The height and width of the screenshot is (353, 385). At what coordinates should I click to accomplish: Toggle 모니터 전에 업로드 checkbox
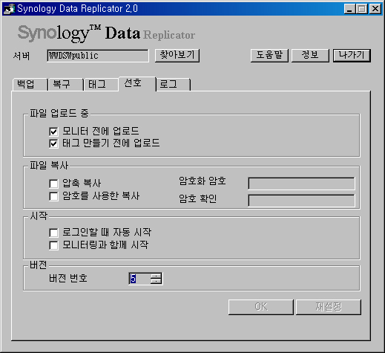tap(53, 132)
